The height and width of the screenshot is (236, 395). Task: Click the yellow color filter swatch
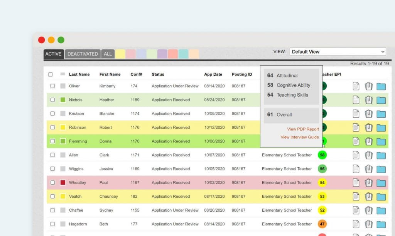(x=120, y=54)
